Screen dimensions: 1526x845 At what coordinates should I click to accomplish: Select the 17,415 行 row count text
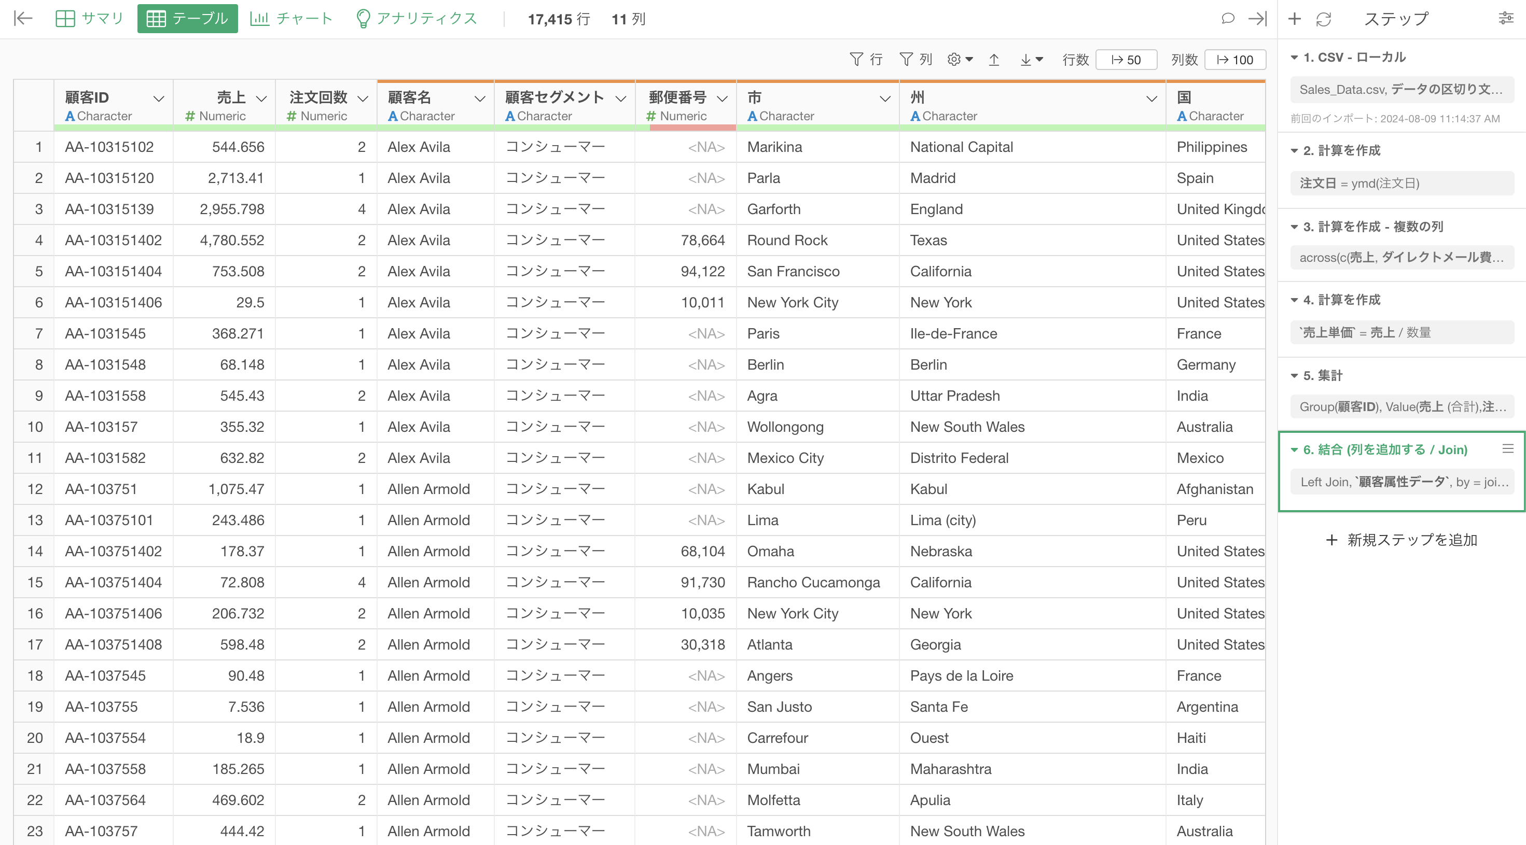tap(559, 19)
